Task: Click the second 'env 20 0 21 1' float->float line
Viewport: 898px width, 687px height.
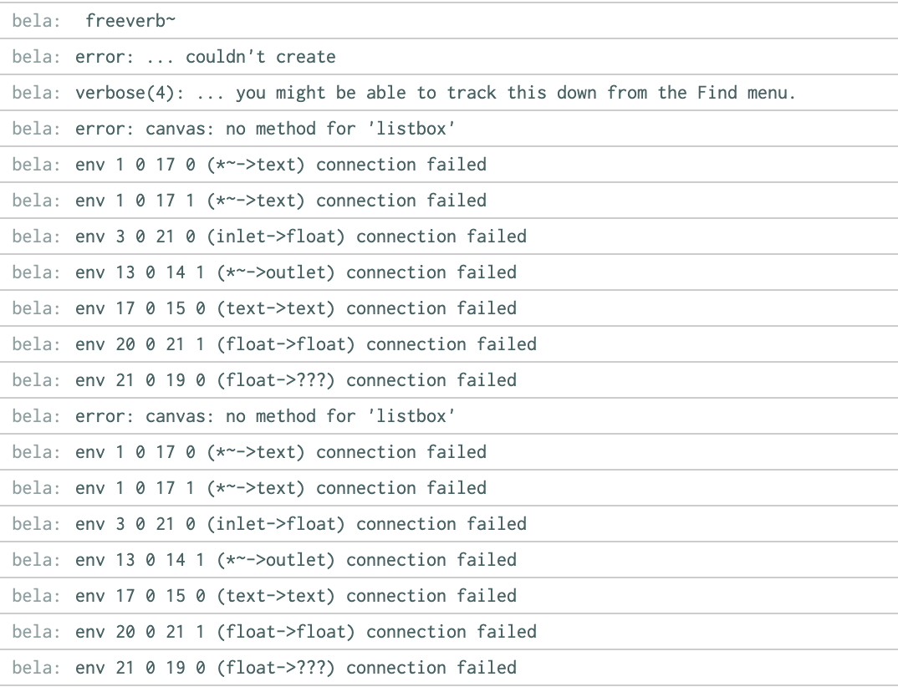Action: pos(305,632)
